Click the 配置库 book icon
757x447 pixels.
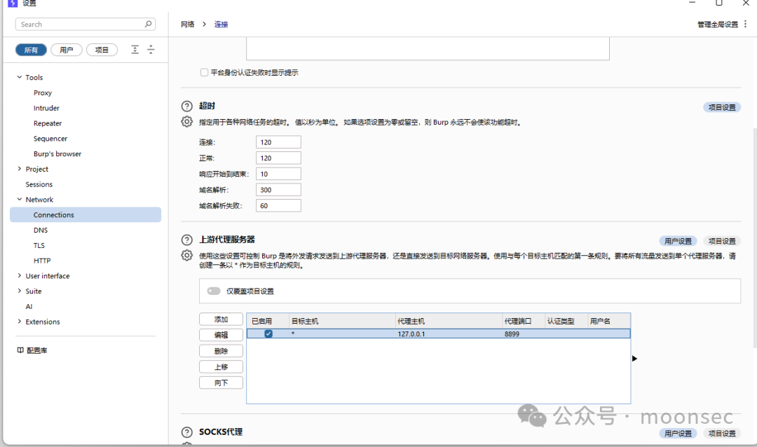20,350
